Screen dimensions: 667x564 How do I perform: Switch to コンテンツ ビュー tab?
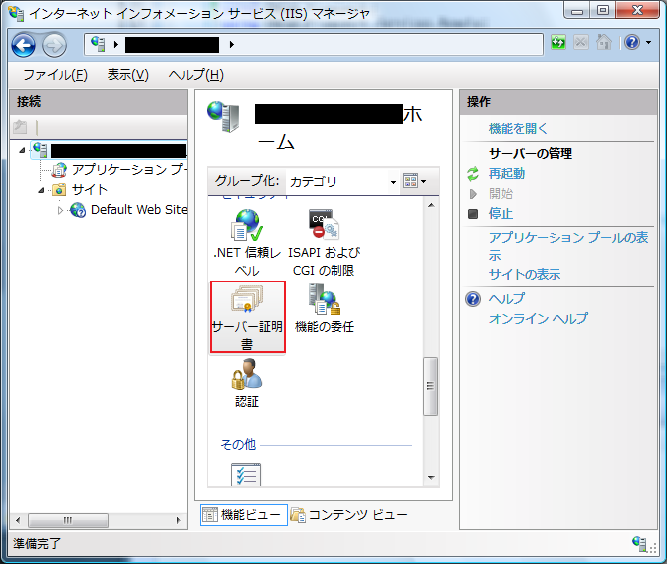coord(348,515)
